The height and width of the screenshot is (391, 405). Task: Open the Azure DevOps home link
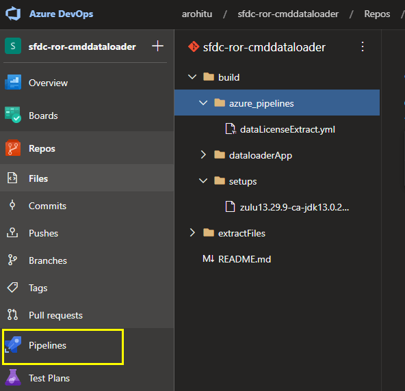click(x=61, y=14)
